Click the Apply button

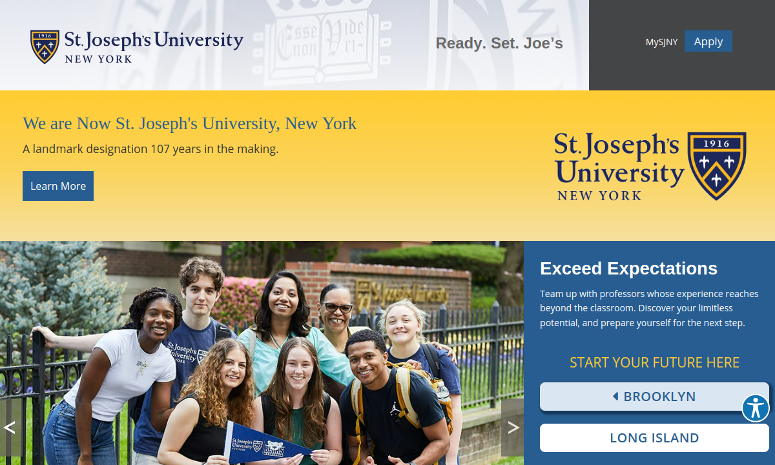pyautogui.click(x=708, y=41)
